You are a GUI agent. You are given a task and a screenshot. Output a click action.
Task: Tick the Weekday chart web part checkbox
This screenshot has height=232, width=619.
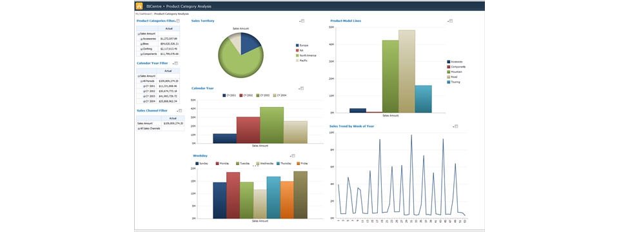click(293, 156)
